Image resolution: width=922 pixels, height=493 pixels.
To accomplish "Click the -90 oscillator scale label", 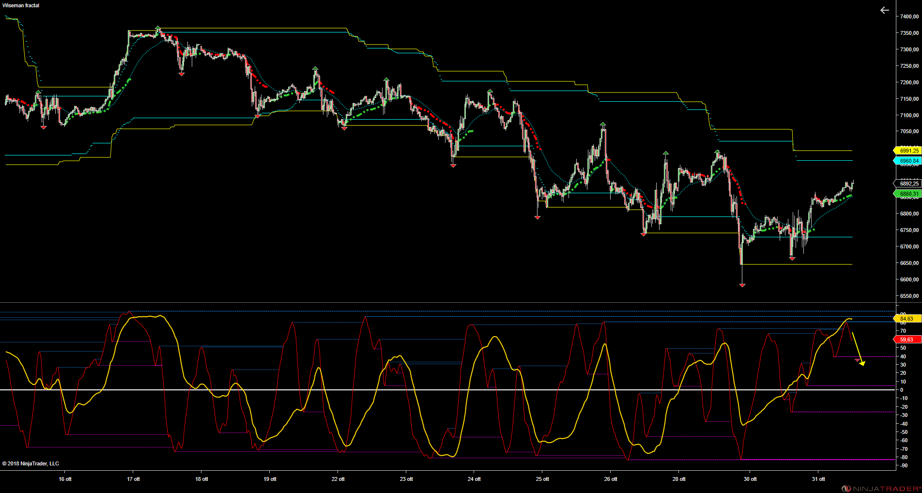I will click(x=904, y=465).
